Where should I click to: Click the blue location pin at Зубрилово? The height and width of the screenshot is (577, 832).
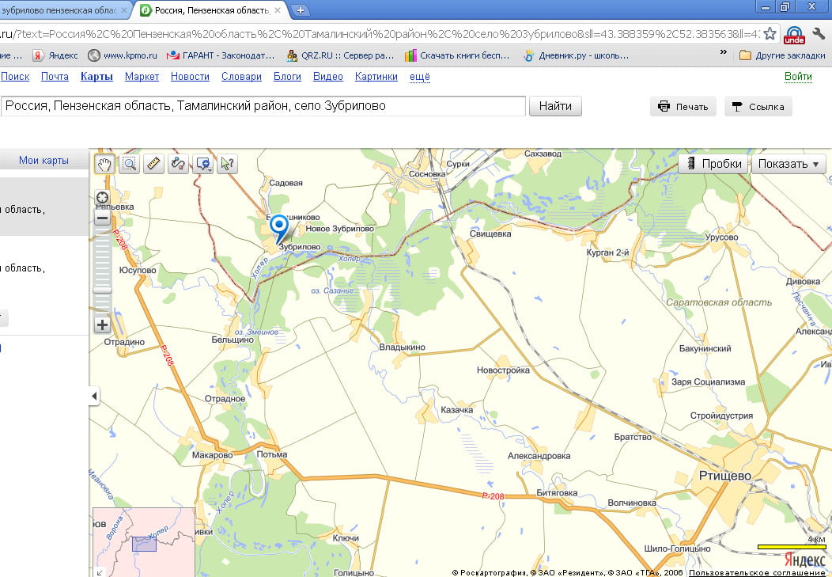coord(279,228)
